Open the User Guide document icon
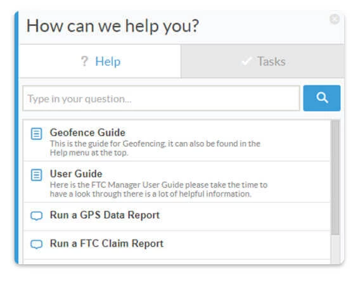 [x=37, y=175]
